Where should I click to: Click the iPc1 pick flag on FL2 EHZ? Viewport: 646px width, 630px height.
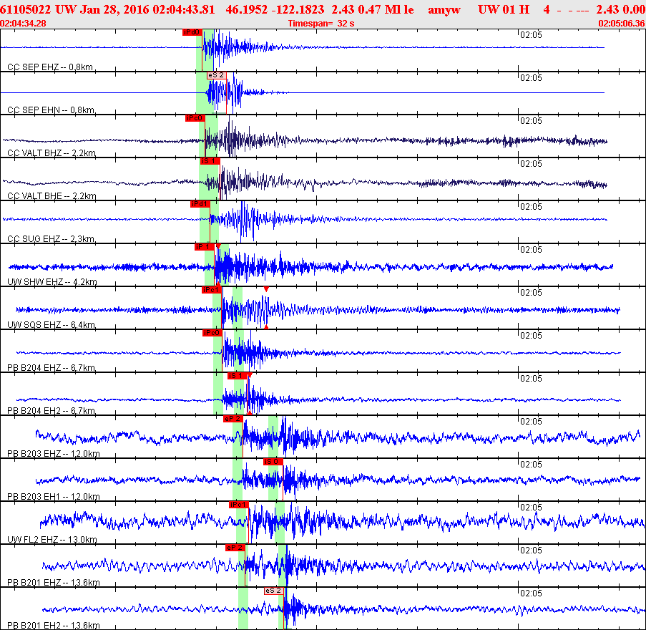pyautogui.click(x=238, y=505)
